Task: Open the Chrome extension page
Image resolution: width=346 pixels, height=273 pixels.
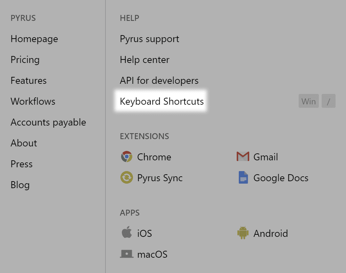Action: [x=154, y=157]
